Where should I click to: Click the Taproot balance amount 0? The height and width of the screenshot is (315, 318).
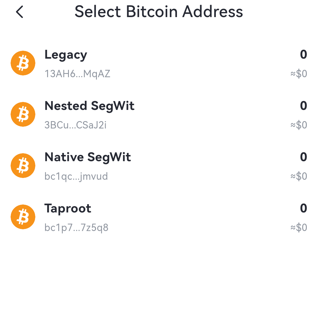tap(303, 208)
